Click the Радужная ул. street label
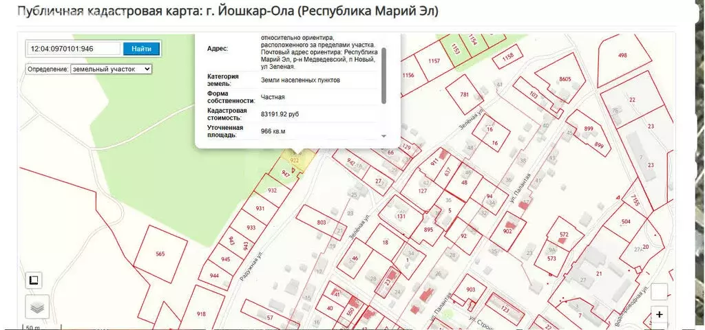Viewport: 705px width, 330px height. (x=251, y=266)
